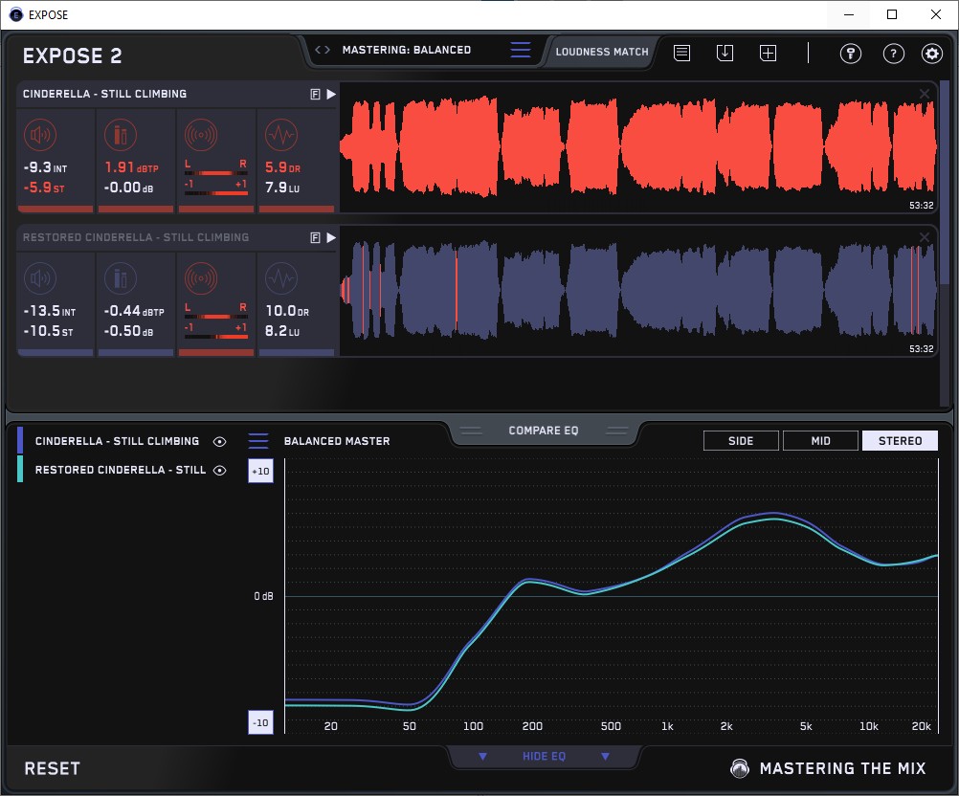Open the preset menu beside Mastering: Balanced
This screenshot has height=796, width=959.
(x=521, y=50)
